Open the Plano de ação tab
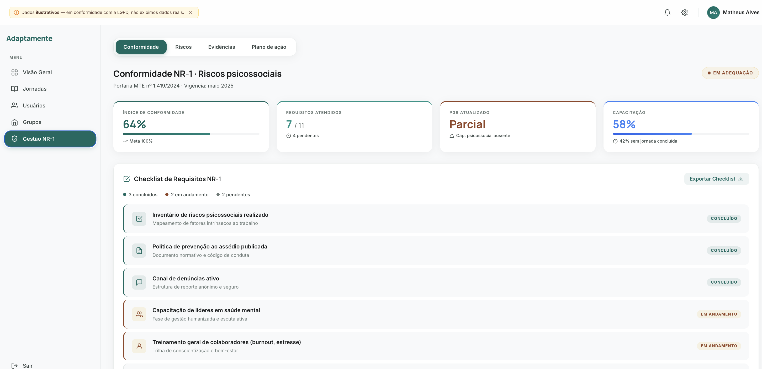 coord(269,47)
